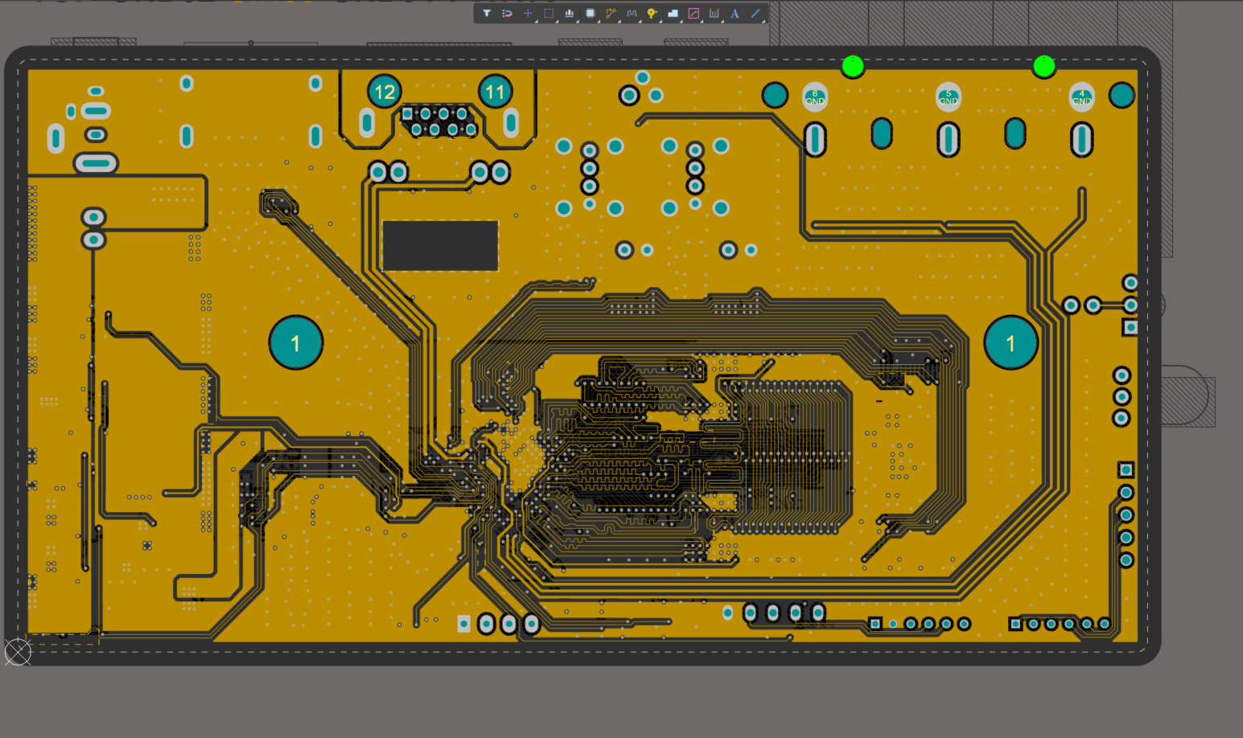Select the Place Component chip icon
Screen dimensions: 1243x738
point(591,14)
